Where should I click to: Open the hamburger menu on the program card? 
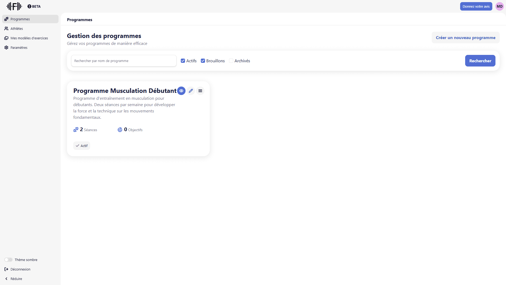point(200,91)
